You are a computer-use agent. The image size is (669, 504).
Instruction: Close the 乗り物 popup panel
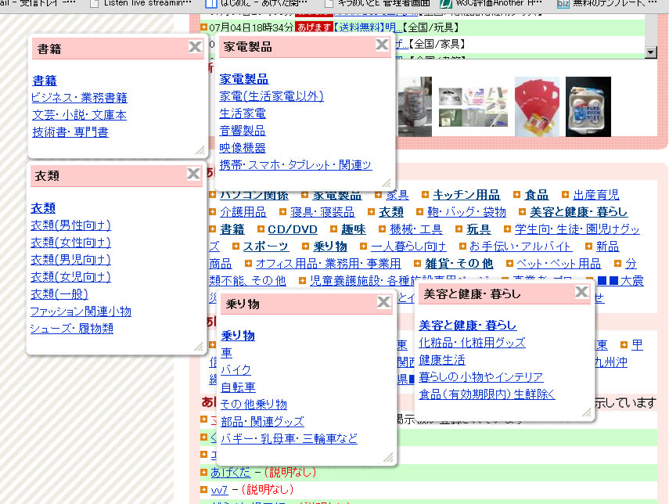click(x=383, y=302)
